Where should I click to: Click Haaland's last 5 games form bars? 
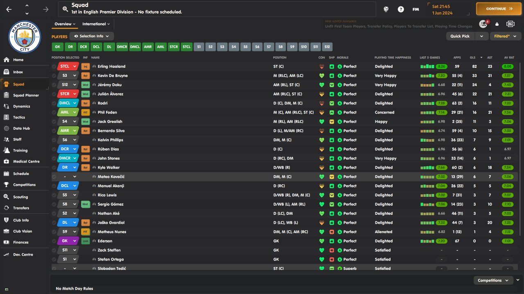(427, 67)
